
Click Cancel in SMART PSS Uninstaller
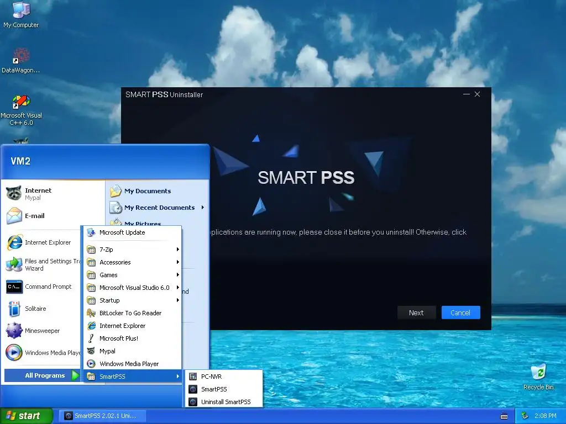(460, 312)
